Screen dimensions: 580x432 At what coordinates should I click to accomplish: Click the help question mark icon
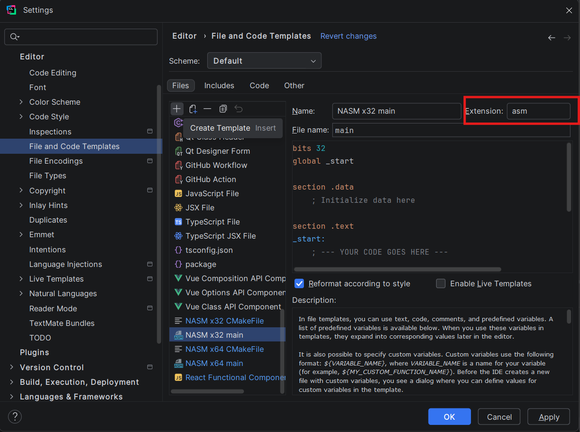15,417
